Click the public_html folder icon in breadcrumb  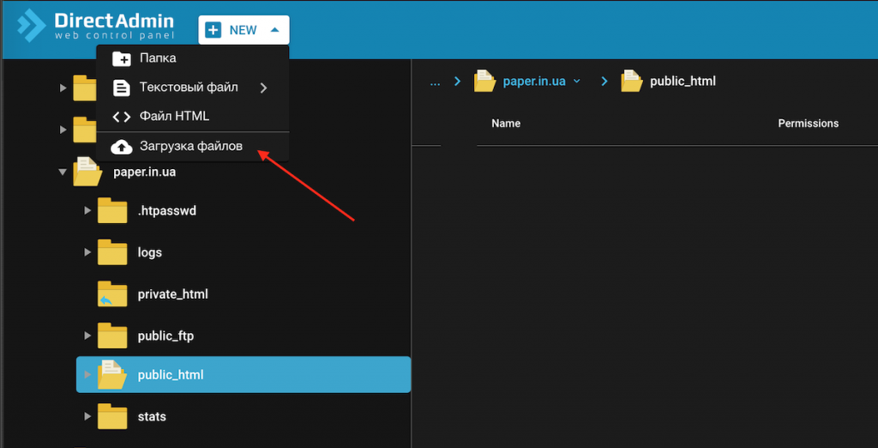[632, 82]
